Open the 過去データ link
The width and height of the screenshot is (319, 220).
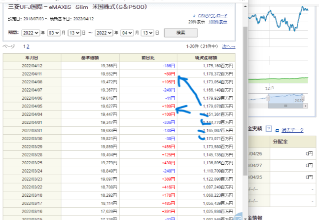[x=292, y=130]
